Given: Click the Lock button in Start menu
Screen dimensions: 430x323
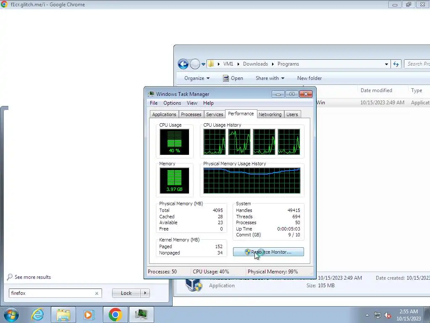Looking at the screenshot, I should click(126, 293).
